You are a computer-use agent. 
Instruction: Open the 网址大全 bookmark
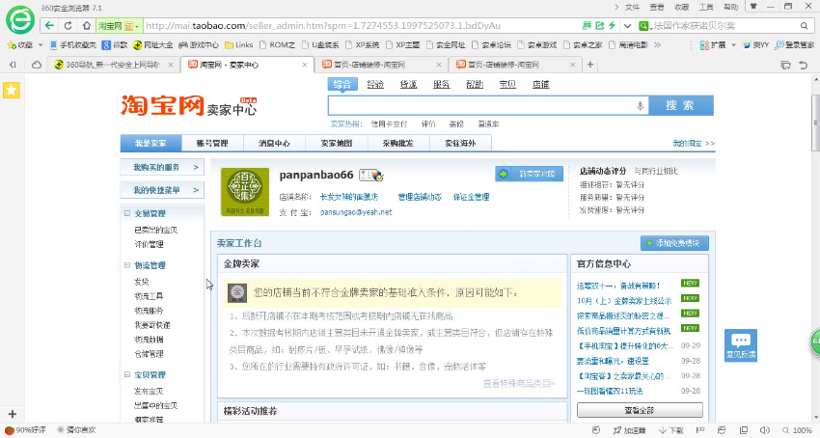tap(153, 45)
